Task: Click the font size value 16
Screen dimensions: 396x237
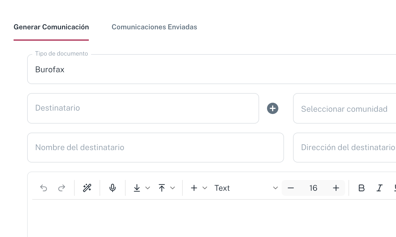Action: pyautogui.click(x=313, y=188)
